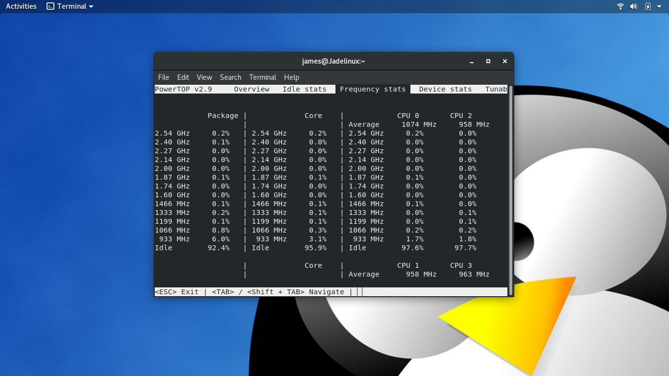Screen dimensions: 669x376
Task: Click the Core Idle 95.9% value
Action: (315, 248)
